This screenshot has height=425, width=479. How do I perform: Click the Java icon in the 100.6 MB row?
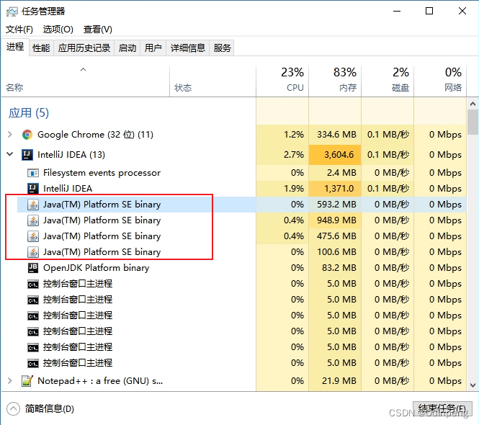[33, 252]
